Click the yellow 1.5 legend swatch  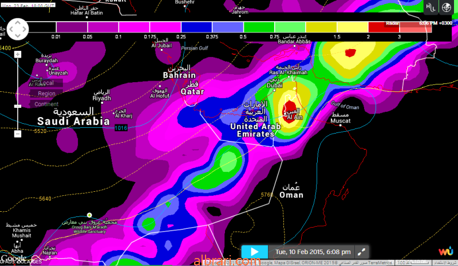[x=352, y=27]
